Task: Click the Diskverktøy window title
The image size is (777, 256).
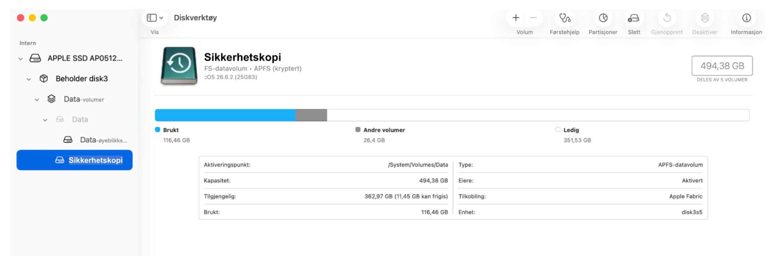Action: click(195, 18)
